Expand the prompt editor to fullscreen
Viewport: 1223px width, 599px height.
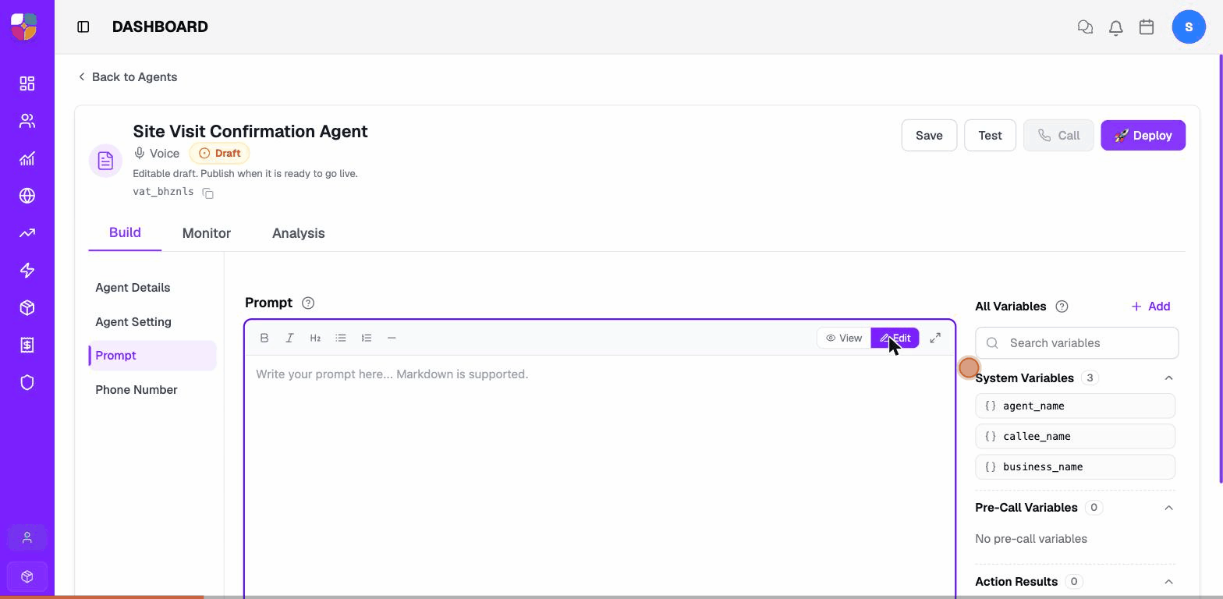click(935, 338)
